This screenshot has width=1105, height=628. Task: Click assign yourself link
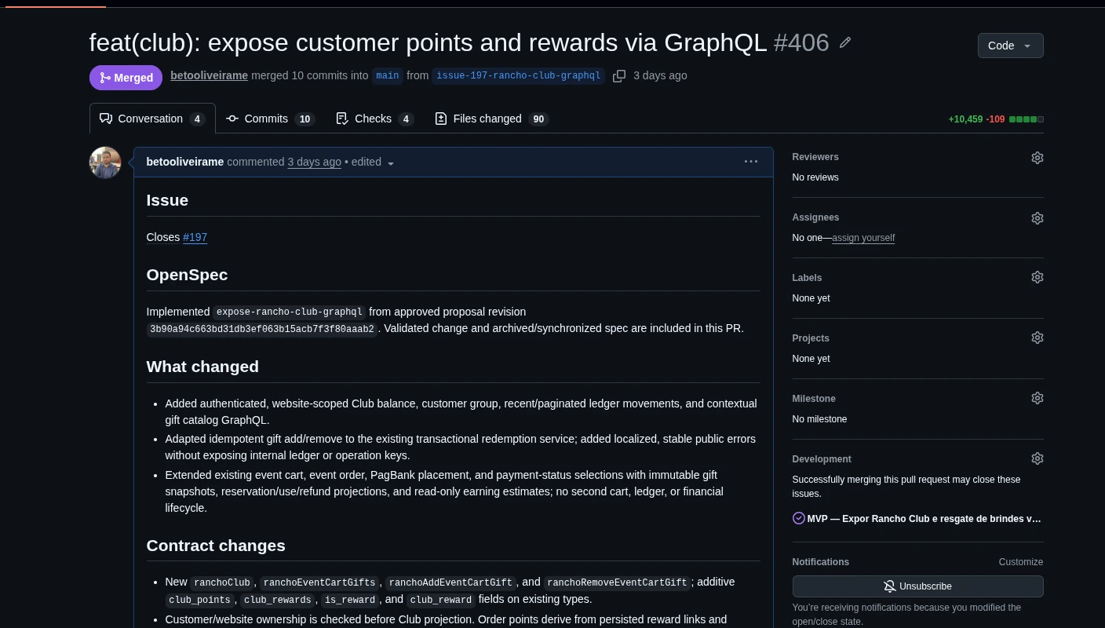pos(863,238)
